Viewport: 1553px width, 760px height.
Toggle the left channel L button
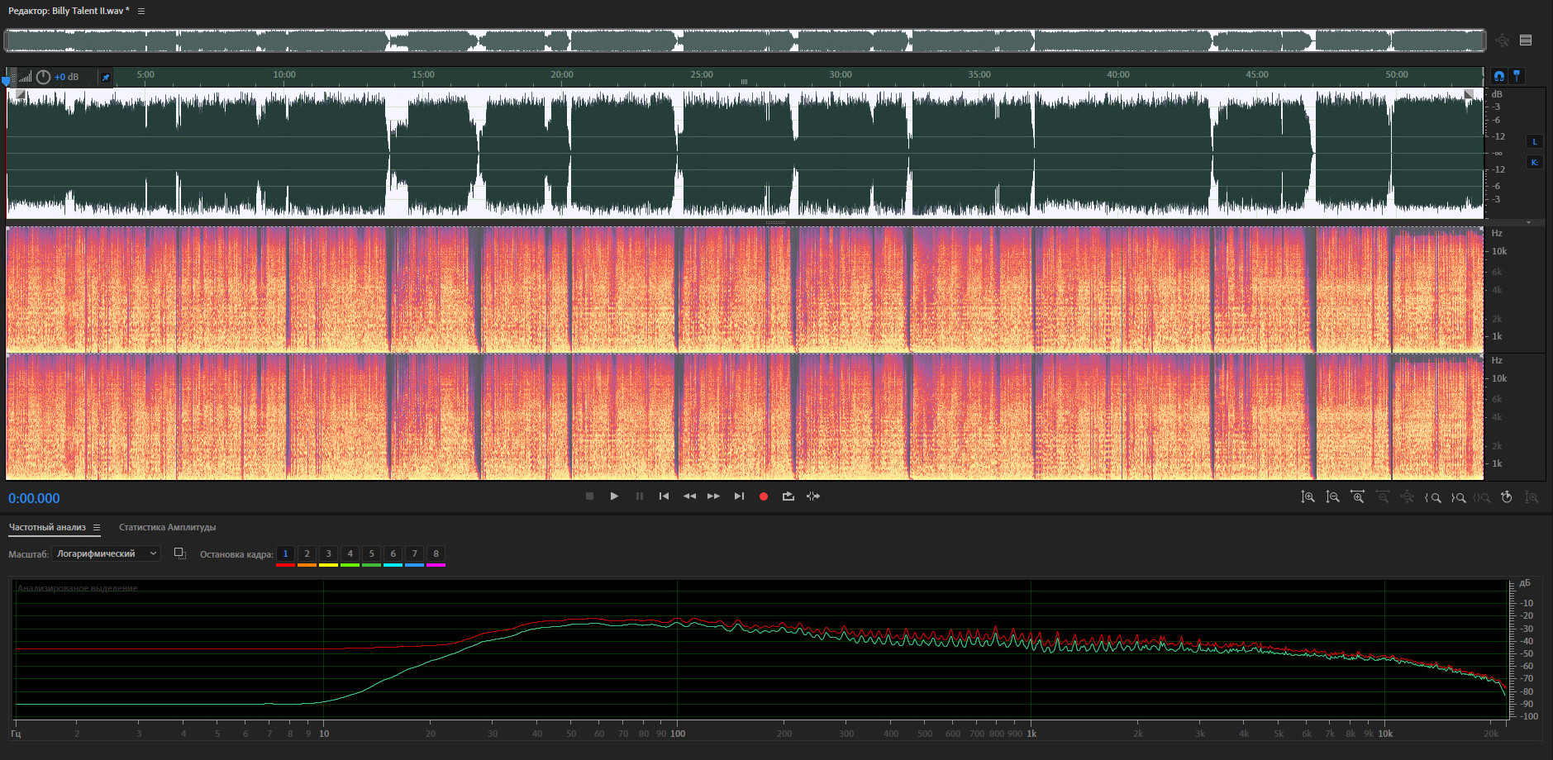point(1535,141)
